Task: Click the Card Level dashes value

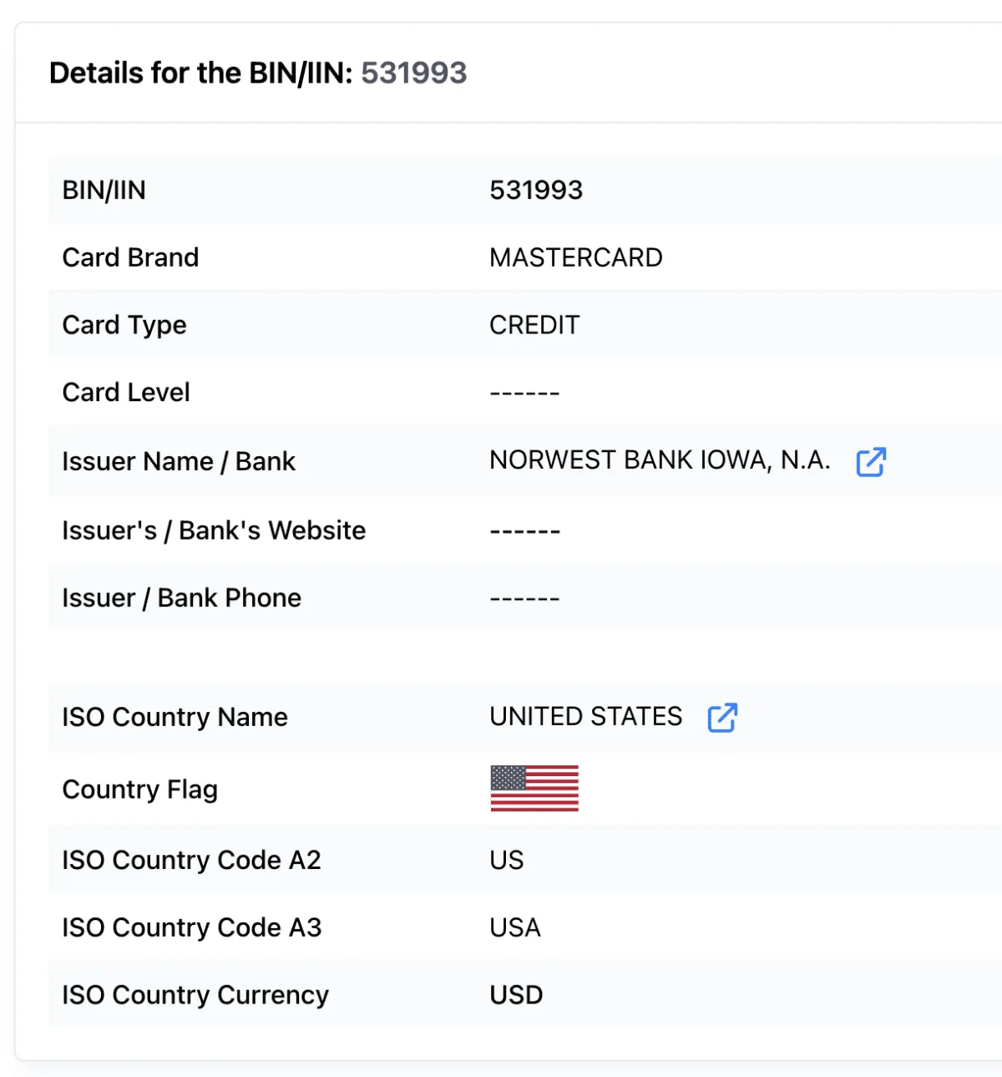Action: pyautogui.click(x=524, y=393)
